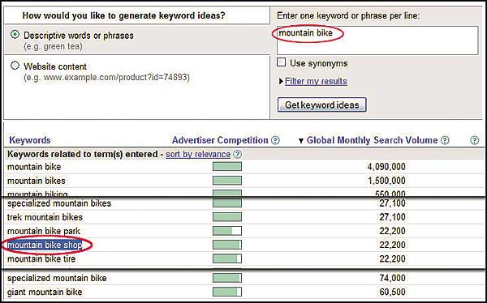Click competition bar for 'giant mountain bike'
This screenshot has height=303, width=487.
(227, 292)
